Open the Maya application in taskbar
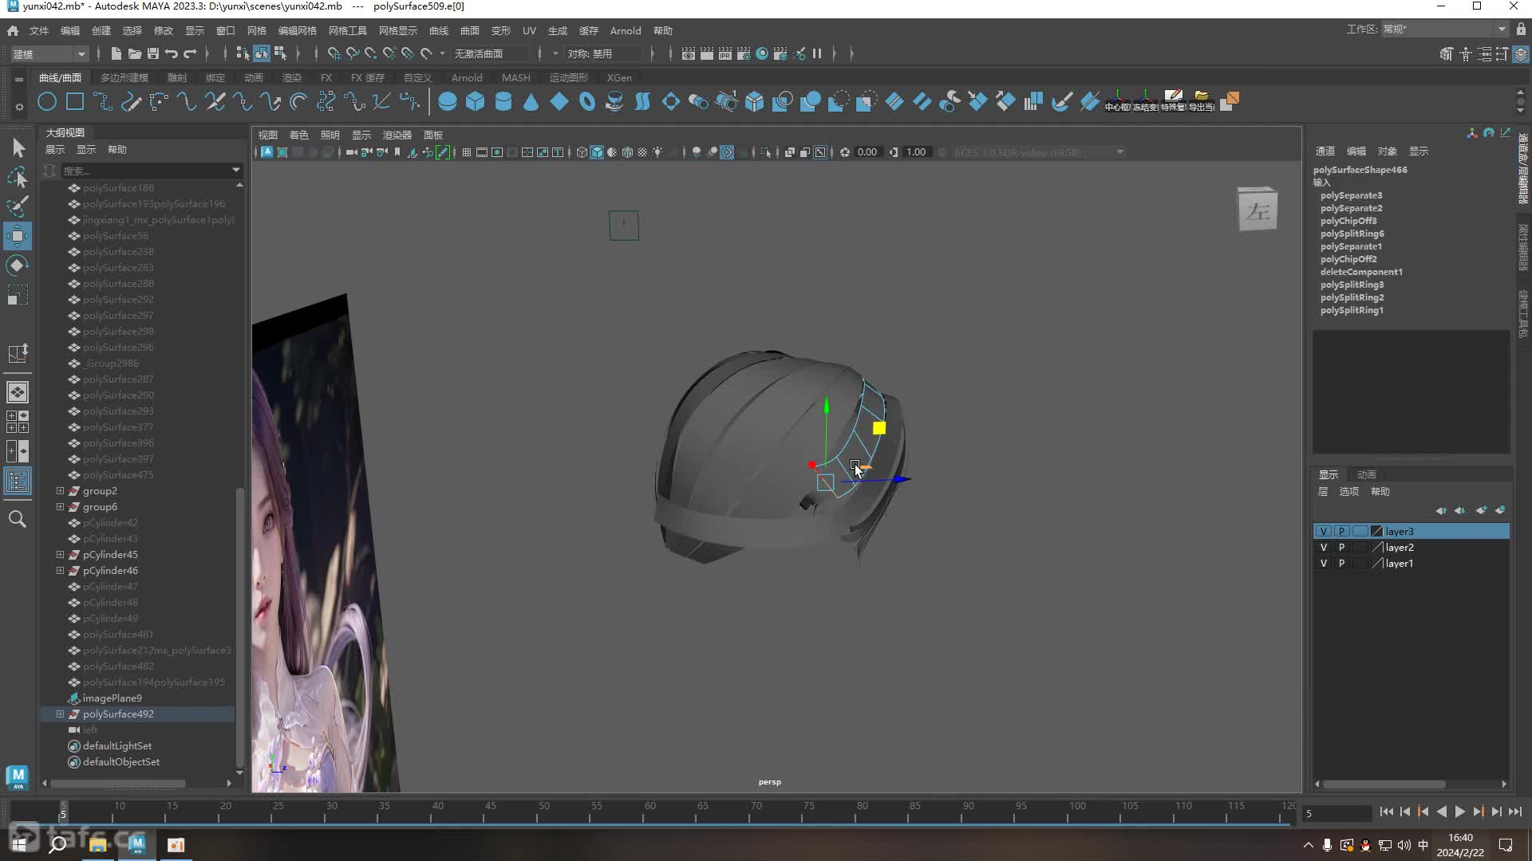This screenshot has height=861, width=1532. click(137, 844)
